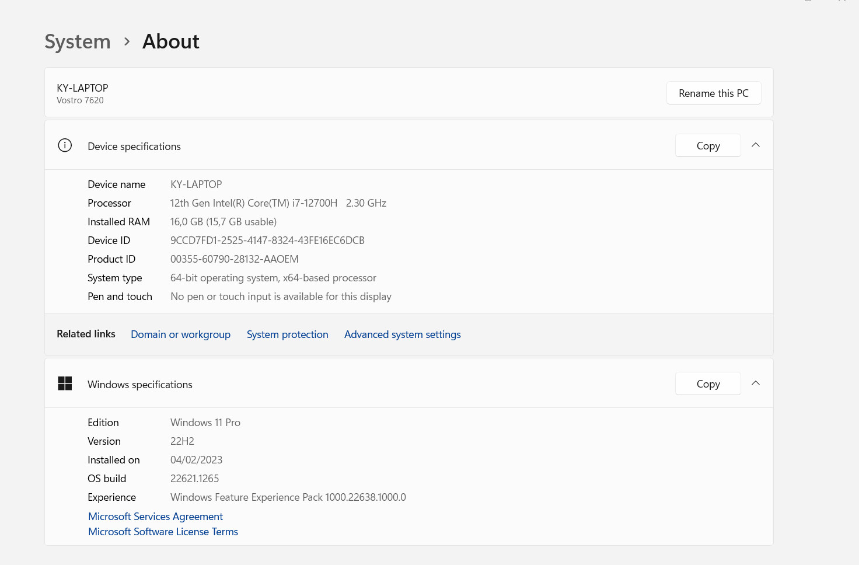859x565 pixels.
Task: Click the breadcrumb arrow between System and About
Action: click(127, 41)
